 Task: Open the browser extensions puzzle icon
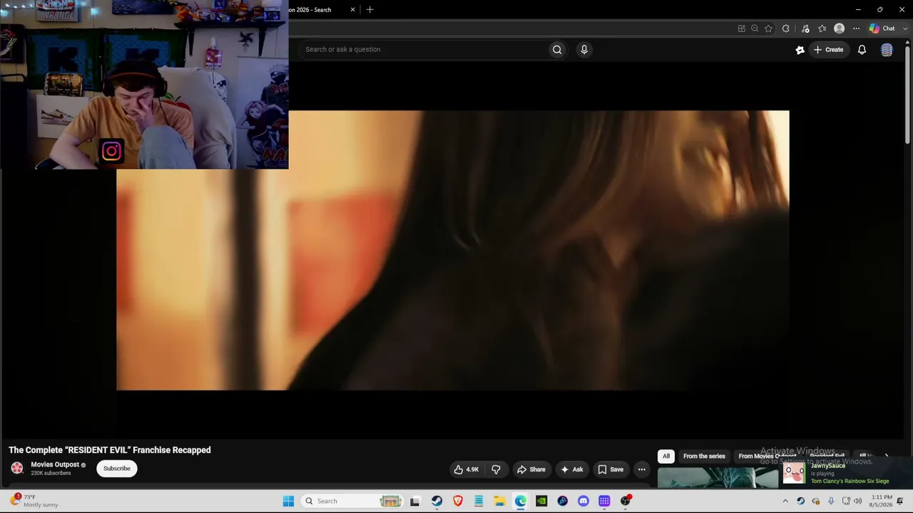(786, 28)
